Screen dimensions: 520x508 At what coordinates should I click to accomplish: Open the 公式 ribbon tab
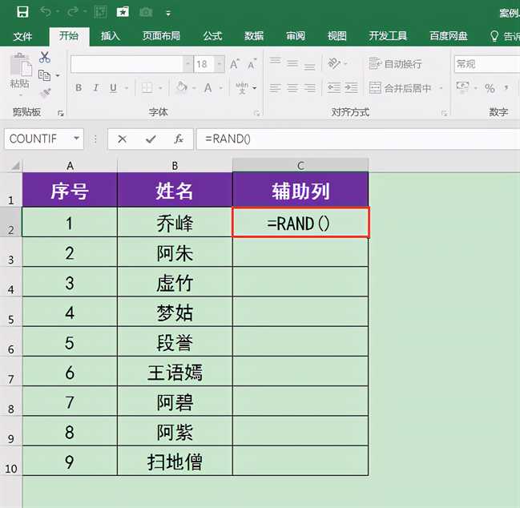pyautogui.click(x=212, y=36)
